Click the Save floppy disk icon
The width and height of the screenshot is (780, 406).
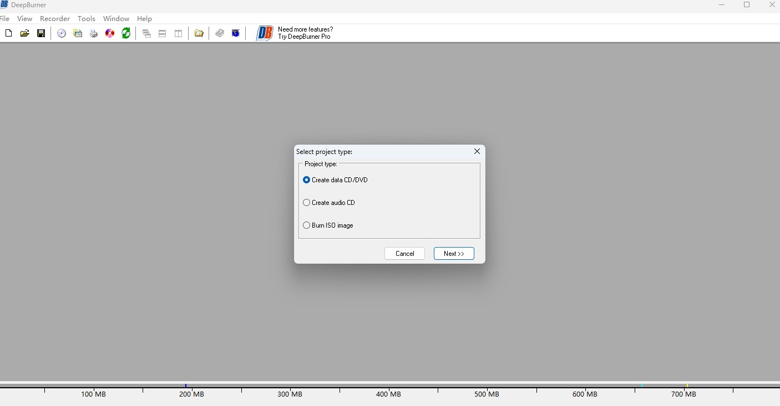tap(41, 33)
